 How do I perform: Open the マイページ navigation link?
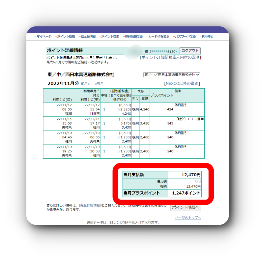[44, 37]
